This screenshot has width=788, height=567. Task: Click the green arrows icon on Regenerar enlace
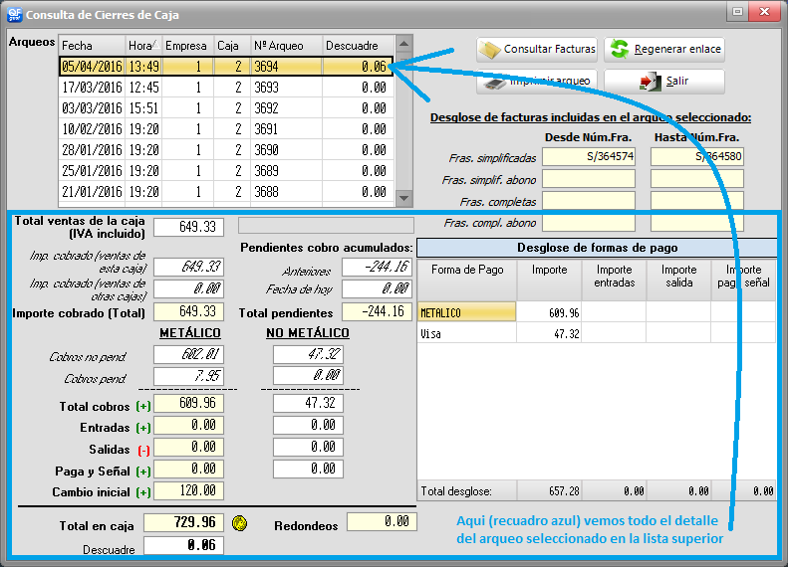(620, 49)
